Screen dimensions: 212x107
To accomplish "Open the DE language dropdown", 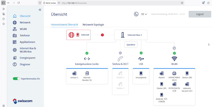I will point(144,14).
